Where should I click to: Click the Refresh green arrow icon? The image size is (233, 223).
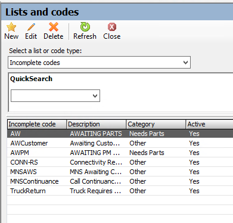pyautogui.click(x=85, y=27)
